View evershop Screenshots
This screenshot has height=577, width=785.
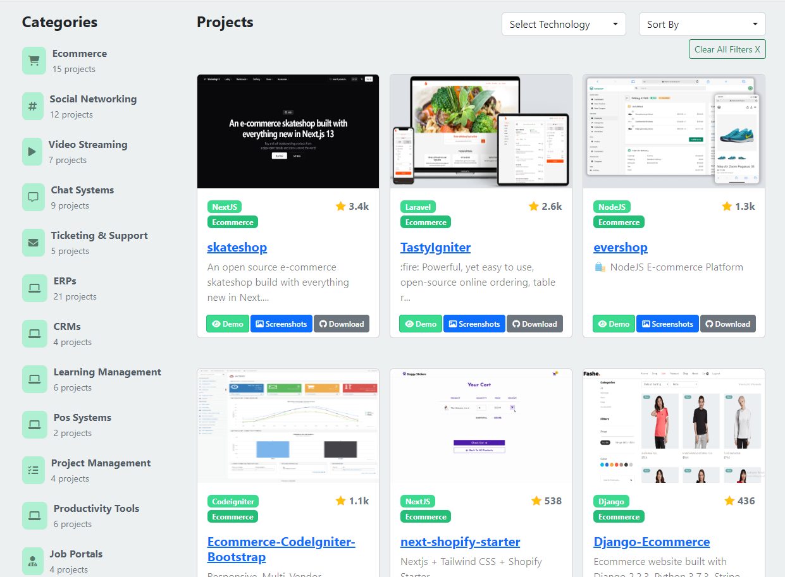point(668,324)
